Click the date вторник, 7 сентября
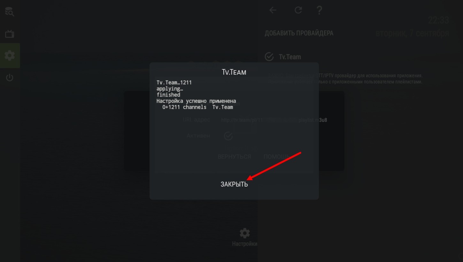 (412, 33)
